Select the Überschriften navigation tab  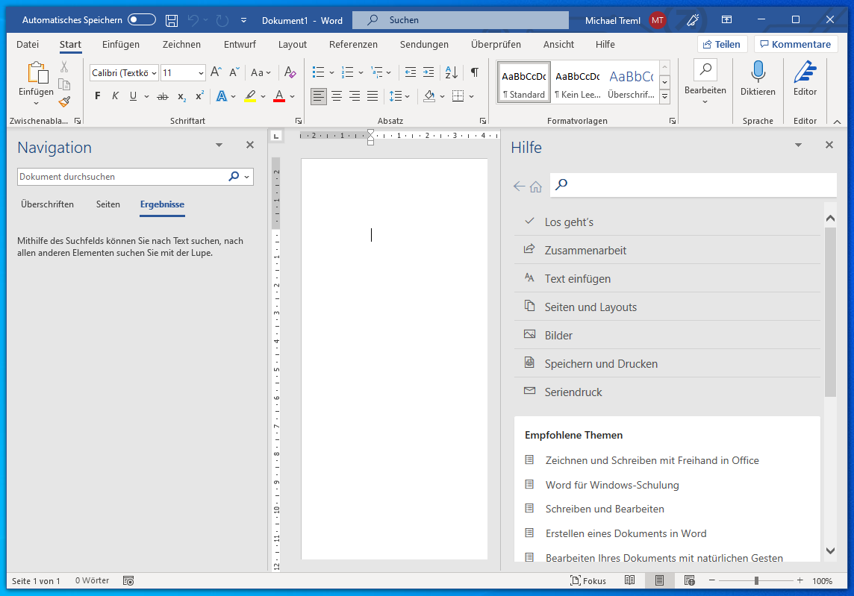click(47, 204)
